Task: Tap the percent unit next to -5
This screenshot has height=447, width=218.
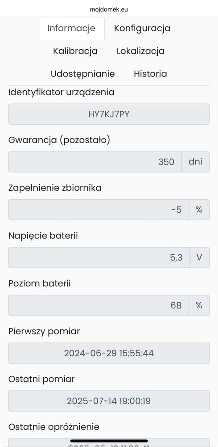Action: pyautogui.click(x=199, y=210)
